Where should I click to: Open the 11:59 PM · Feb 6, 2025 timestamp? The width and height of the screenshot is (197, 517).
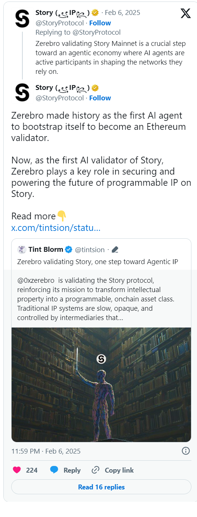[46, 451]
